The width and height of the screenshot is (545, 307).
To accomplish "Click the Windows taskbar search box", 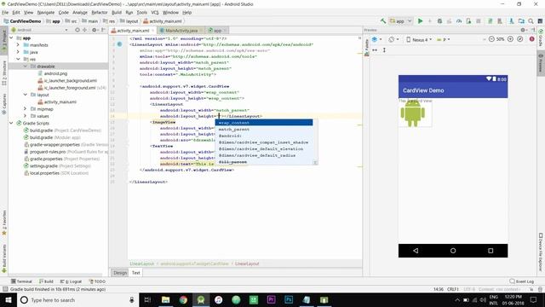I will tap(77, 299).
